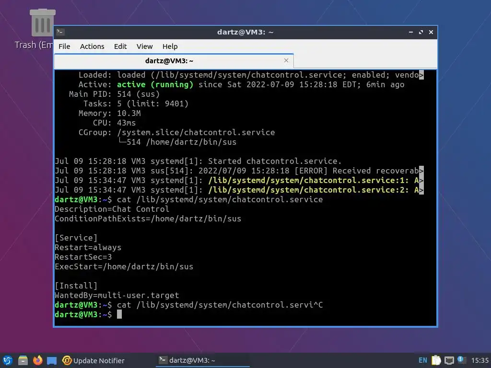Click the yellow chatcontrol.service:1 warning path
The height and width of the screenshot is (368, 491).
tap(308, 180)
